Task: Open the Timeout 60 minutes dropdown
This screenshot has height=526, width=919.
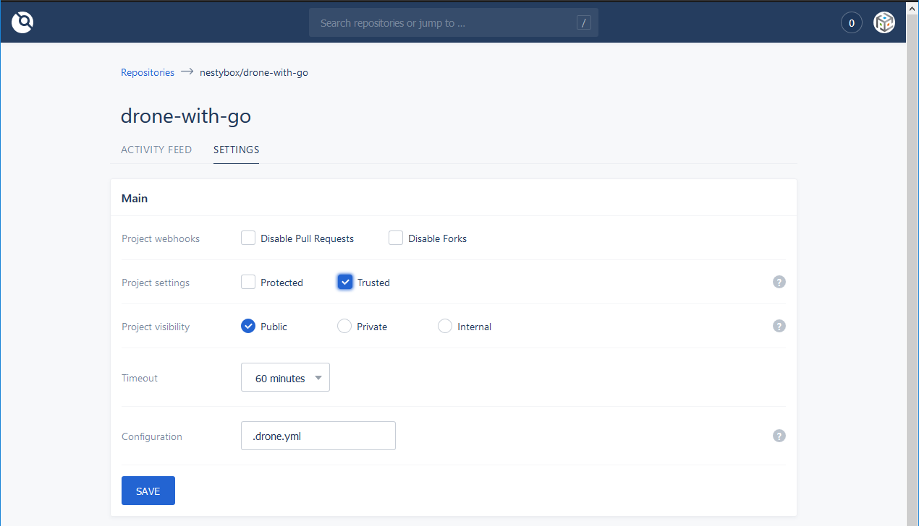Action: point(285,378)
